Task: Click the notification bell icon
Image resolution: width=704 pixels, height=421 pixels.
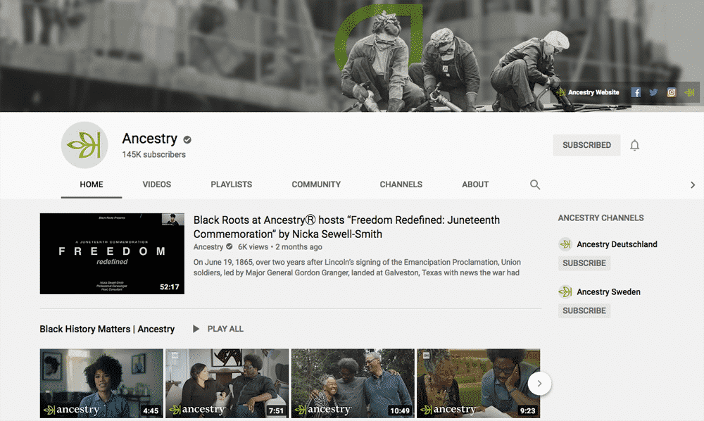Action: point(634,146)
